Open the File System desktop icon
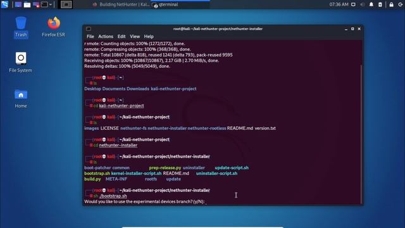Image resolution: width=405 pixels, height=228 pixels. [20, 62]
